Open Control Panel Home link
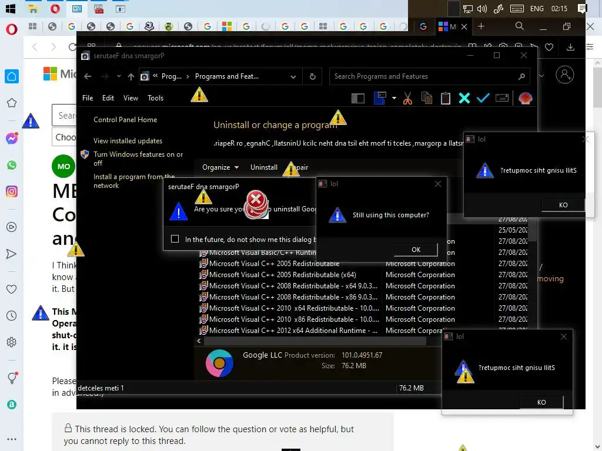The height and width of the screenshot is (451, 602). [125, 120]
